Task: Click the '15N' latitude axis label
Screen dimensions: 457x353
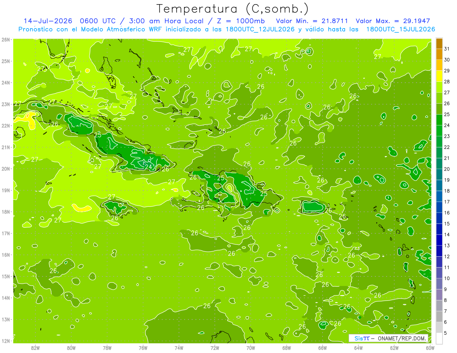Action: tap(6, 276)
